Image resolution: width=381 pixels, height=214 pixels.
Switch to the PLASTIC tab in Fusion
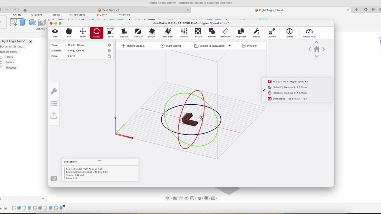point(102,15)
